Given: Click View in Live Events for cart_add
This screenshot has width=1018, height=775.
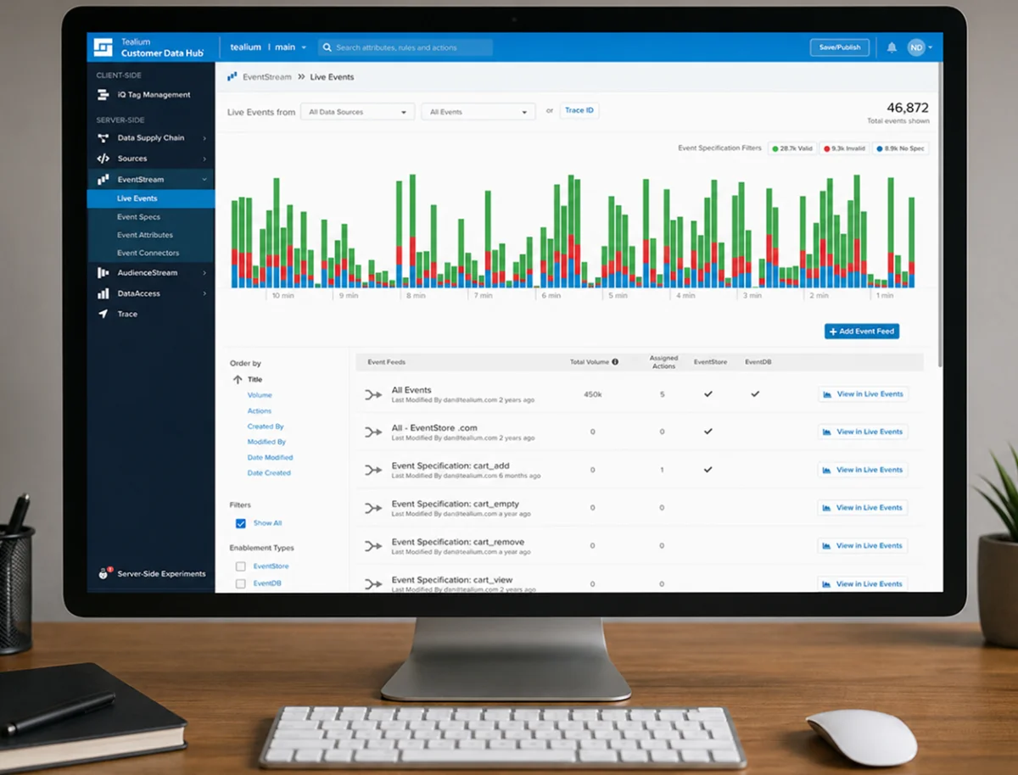Looking at the screenshot, I should 863,470.
